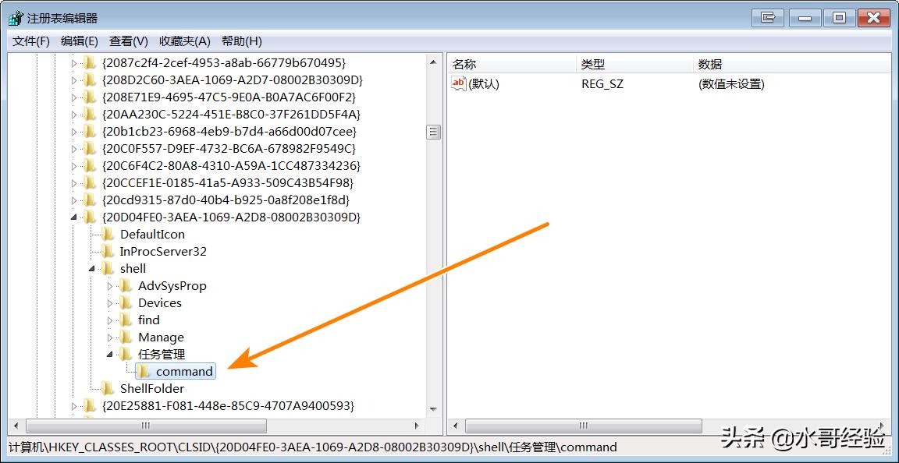The height and width of the screenshot is (463, 899).
Task: Expand the find key
Action: point(110,320)
